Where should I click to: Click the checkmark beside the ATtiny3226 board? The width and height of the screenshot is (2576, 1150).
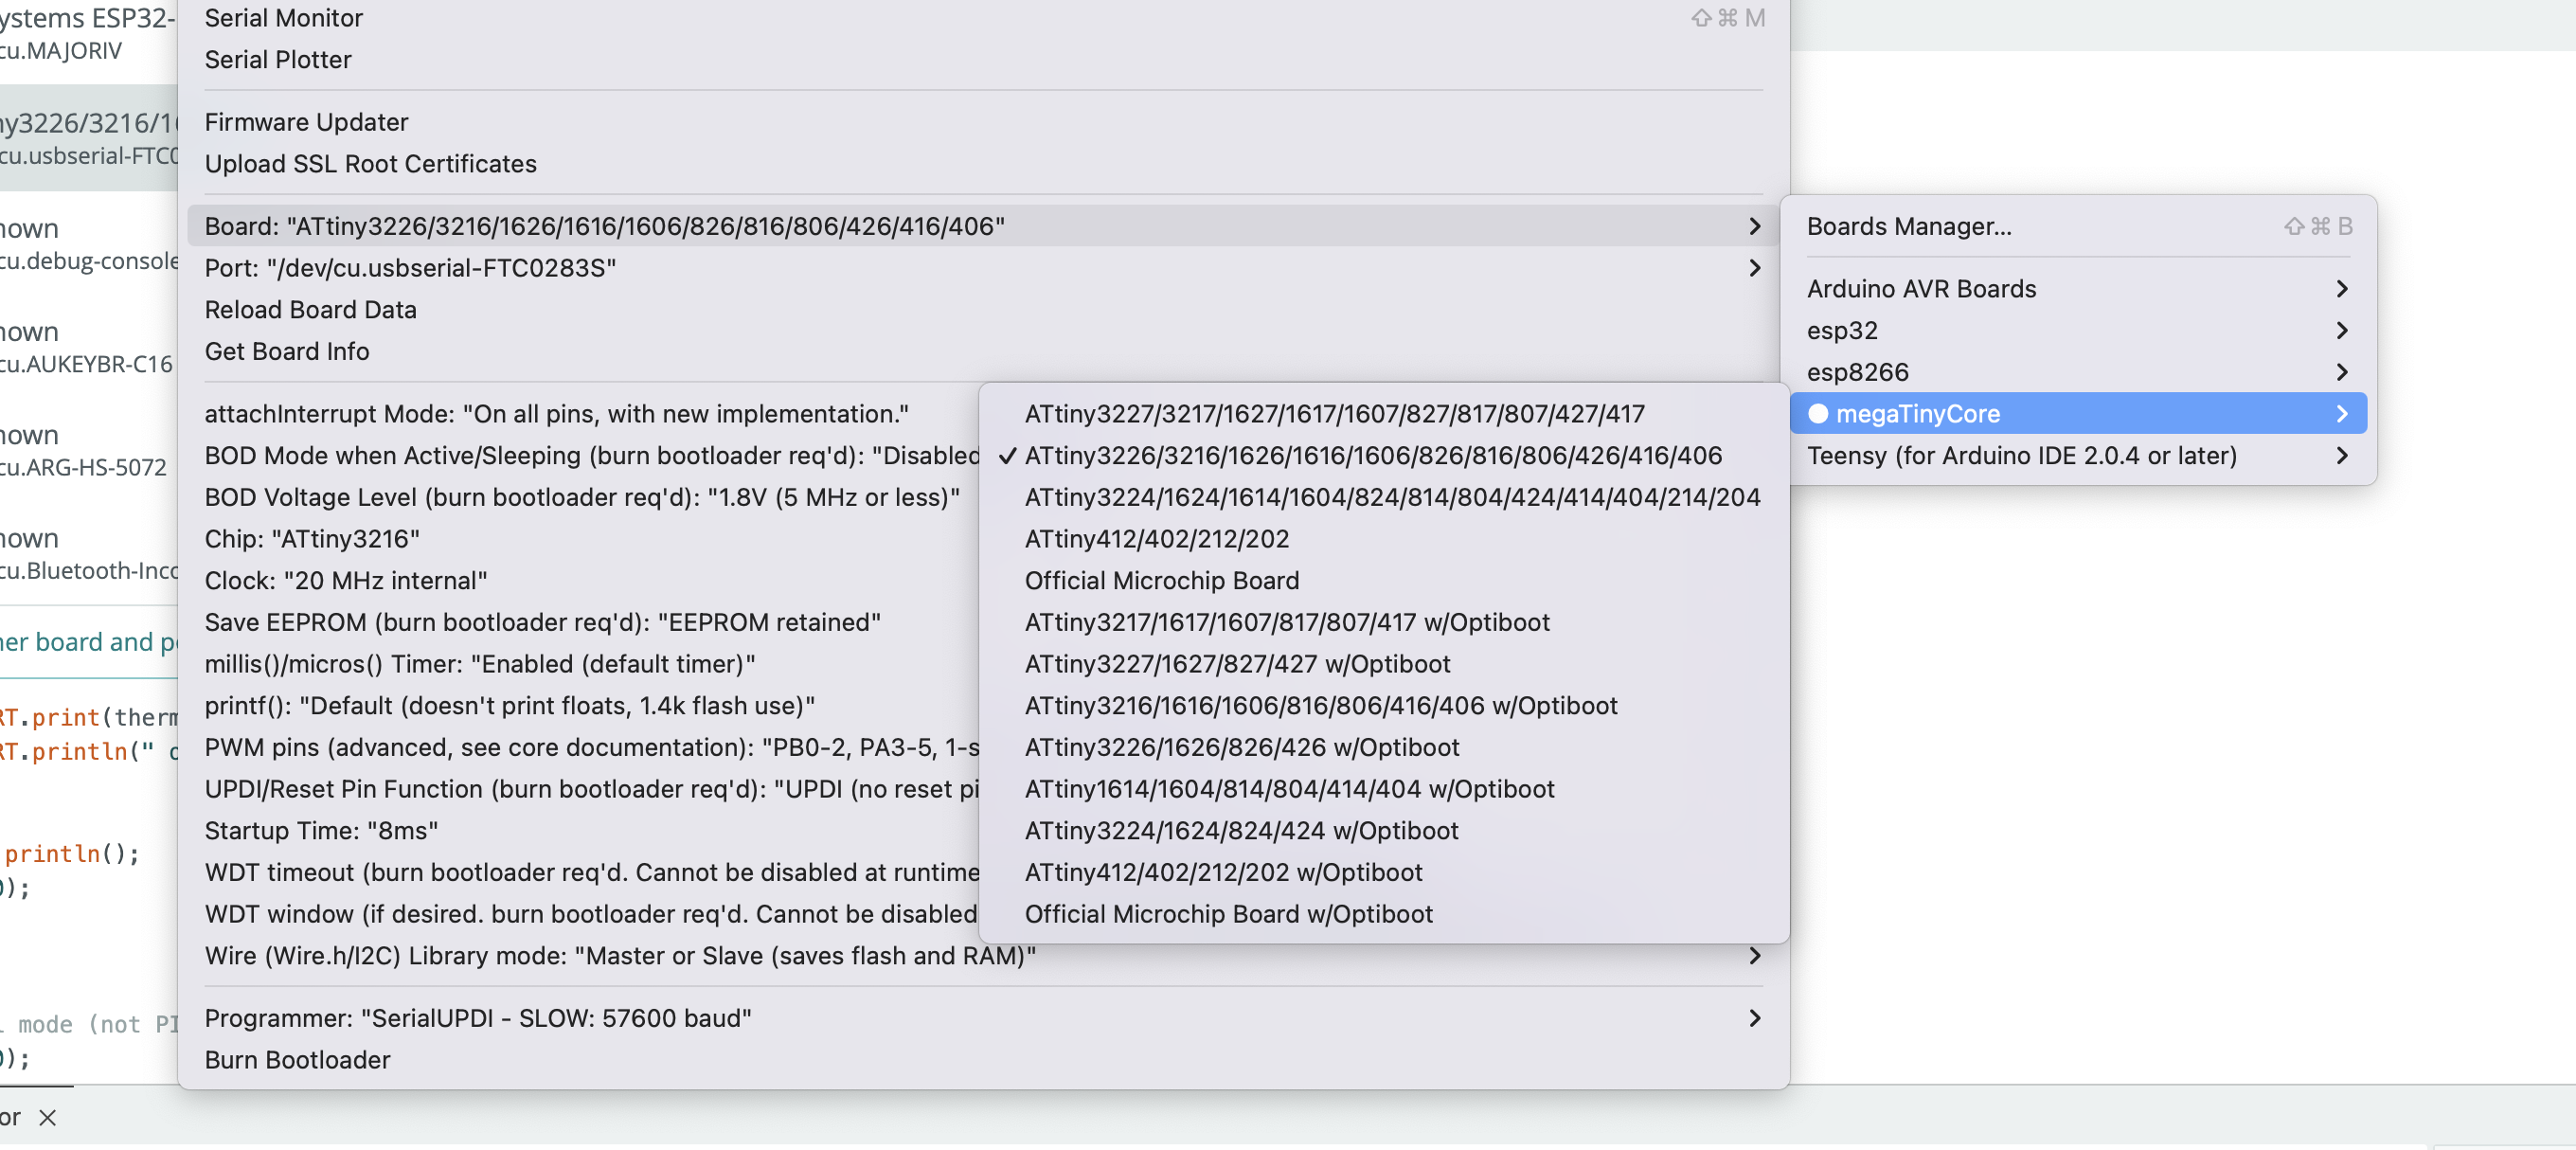pyautogui.click(x=1007, y=456)
